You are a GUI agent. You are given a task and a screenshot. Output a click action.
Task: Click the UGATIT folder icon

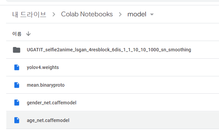tap(17, 50)
